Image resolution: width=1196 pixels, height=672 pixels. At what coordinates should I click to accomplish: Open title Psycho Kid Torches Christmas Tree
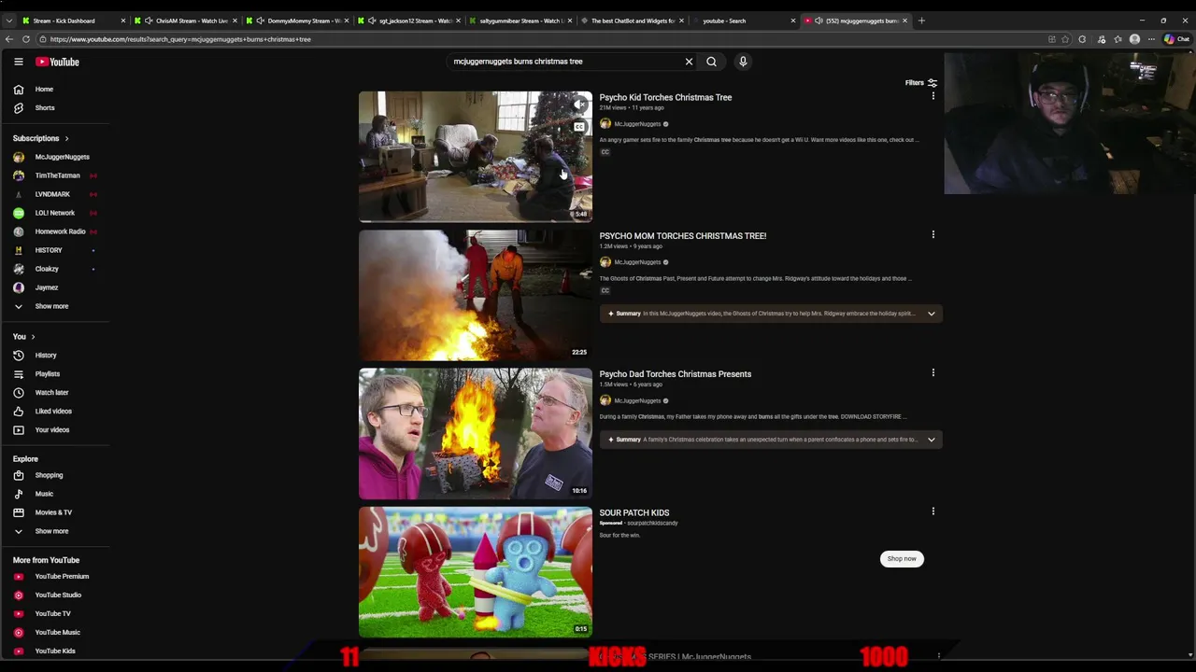[665, 97]
